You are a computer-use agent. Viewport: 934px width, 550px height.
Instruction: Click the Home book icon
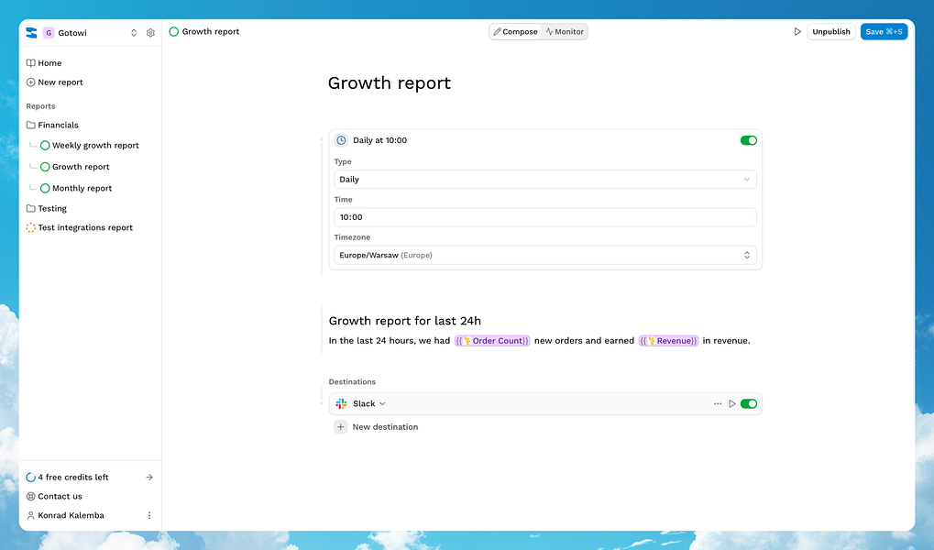coord(31,63)
